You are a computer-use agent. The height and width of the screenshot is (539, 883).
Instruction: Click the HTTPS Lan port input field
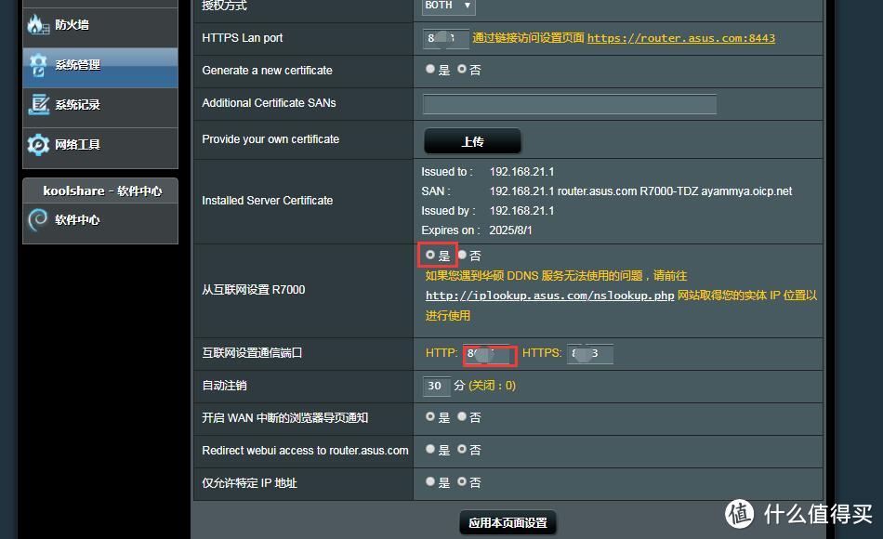pos(445,38)
